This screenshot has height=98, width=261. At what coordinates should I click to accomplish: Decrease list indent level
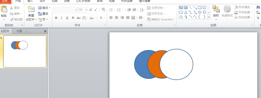click(x=129, y=10)
